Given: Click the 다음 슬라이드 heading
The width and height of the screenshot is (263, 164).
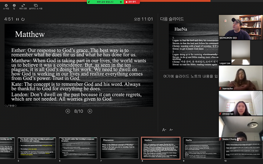Looking at the screenshot, I should (x=172, y=19).
